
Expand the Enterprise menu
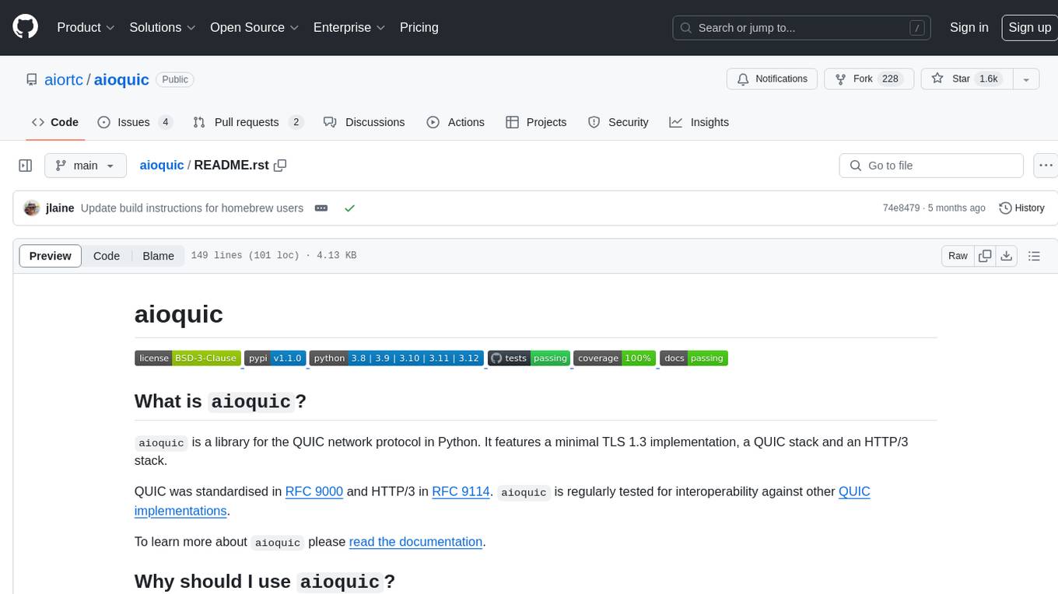coord(349,27)
